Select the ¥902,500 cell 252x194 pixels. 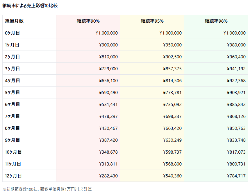(152, 57)
